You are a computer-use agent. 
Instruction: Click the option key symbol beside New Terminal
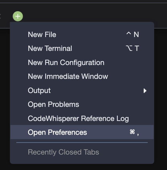(129, 48)
